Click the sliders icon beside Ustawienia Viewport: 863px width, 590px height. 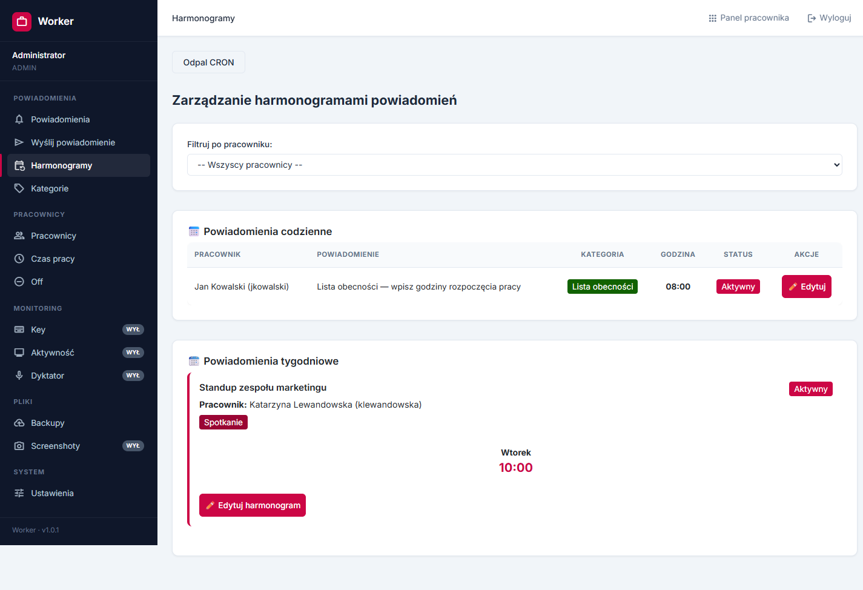coord(19,493)
